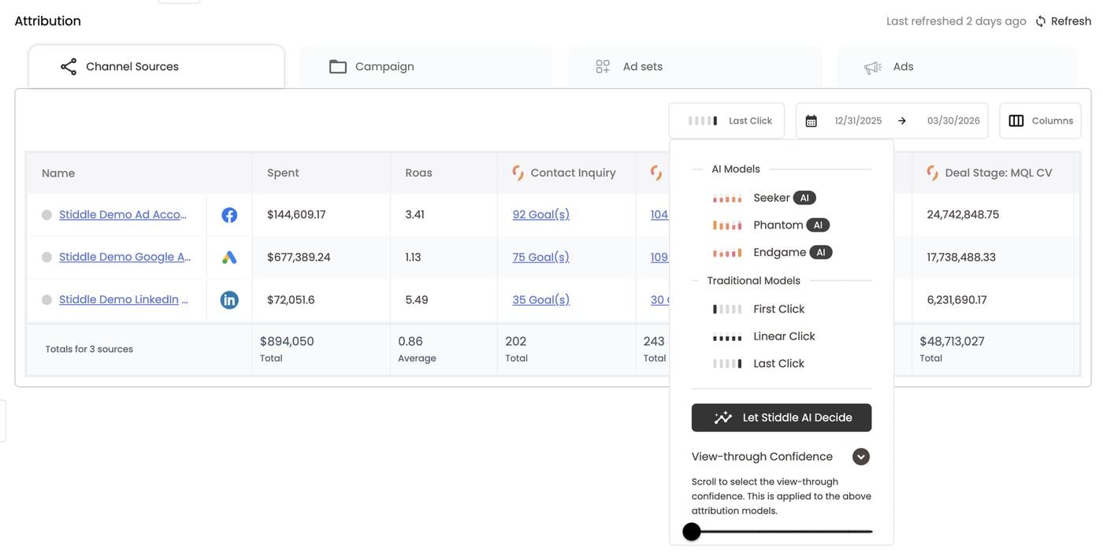Click the view-through confidence slider handle
Image resolution: width=1103 pixels, height=553 pixels.
(692, 532)
